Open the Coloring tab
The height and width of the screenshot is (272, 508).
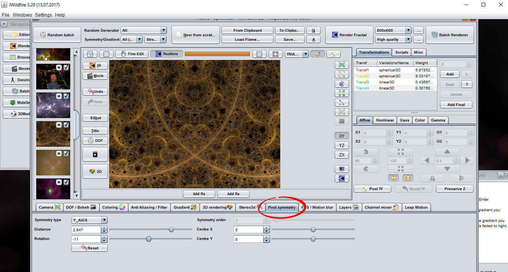pyautogui.click(x=113, y=207)
